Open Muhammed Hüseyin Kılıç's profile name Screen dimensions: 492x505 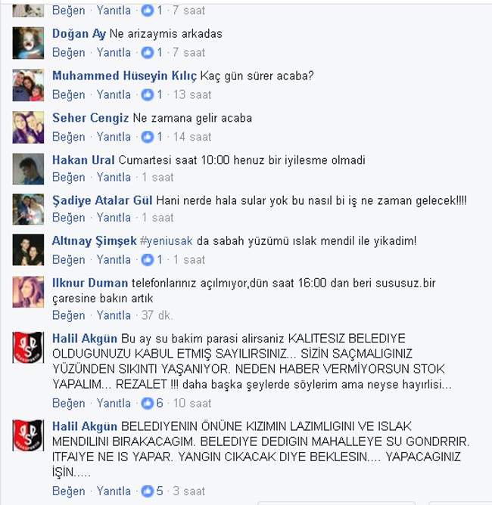pos(124,76)
